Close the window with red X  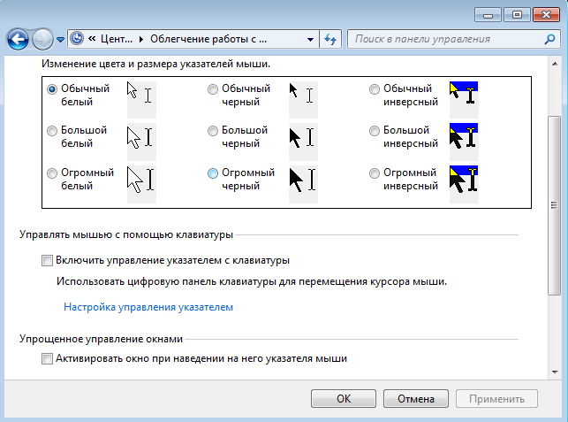point(546,15)
